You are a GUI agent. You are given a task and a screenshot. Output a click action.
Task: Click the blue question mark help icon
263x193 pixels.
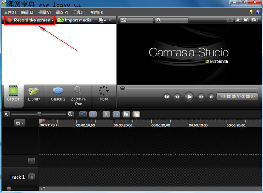[258, 12]
